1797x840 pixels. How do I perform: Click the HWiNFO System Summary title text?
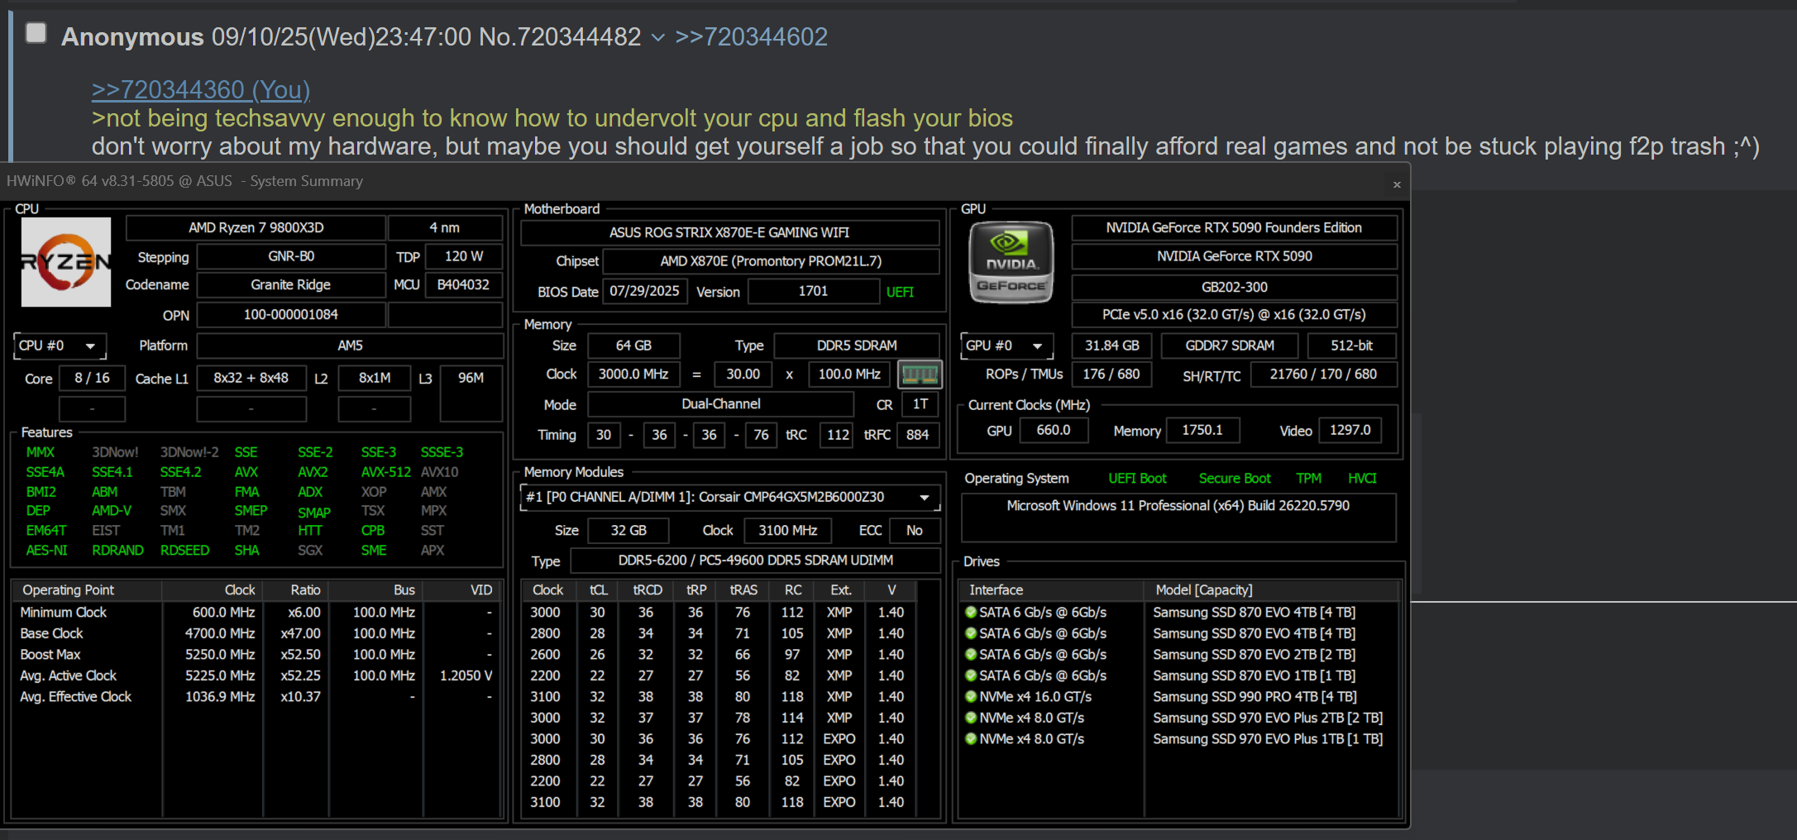coord(185,181)
